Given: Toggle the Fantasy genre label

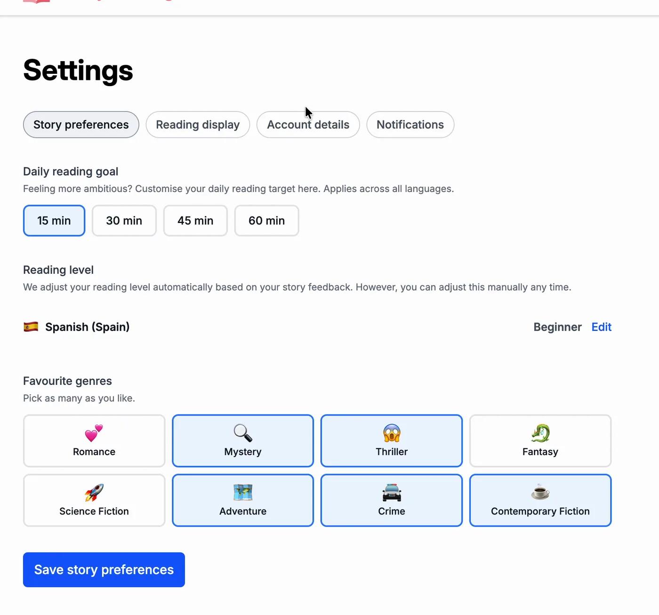Looking at the screenshot, I should pos(540,452).
